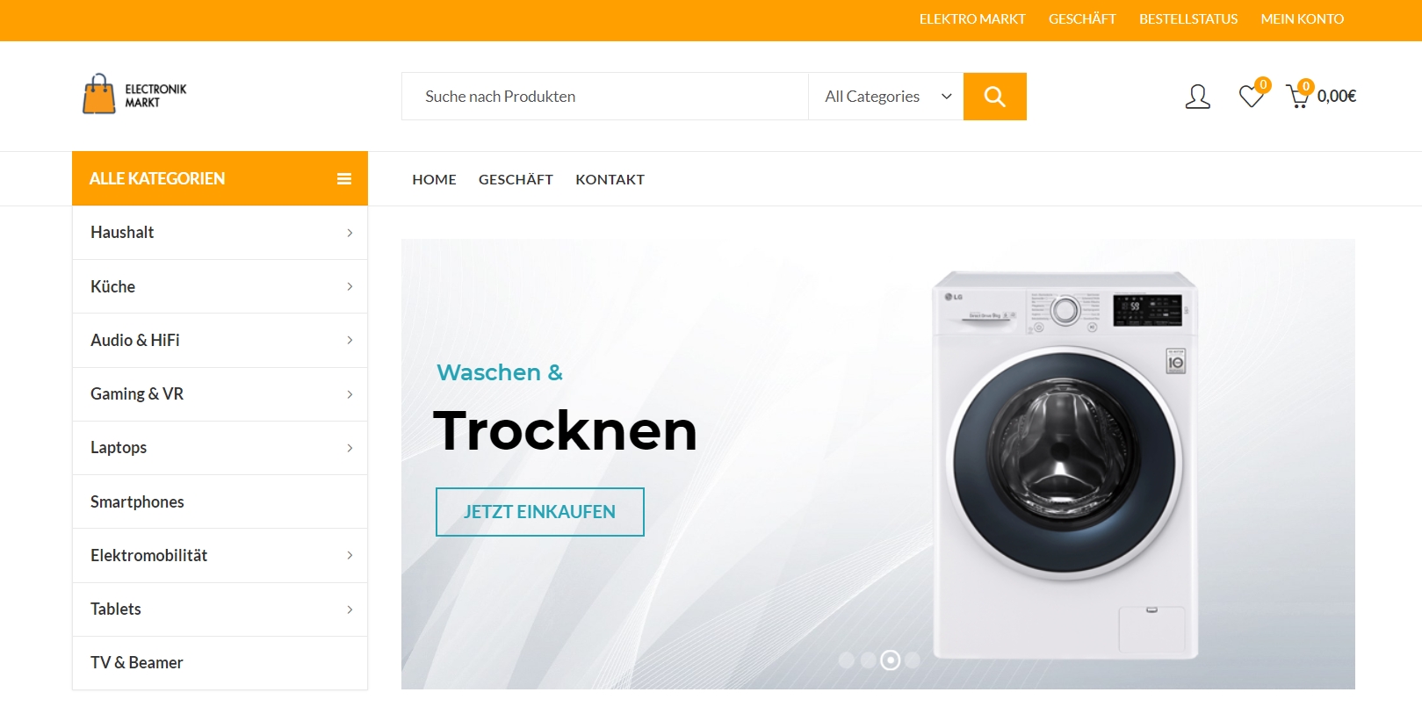Screen dimensions: 1422x714
Task: Open the Mein Konto top bar link
Action: 1303,19
